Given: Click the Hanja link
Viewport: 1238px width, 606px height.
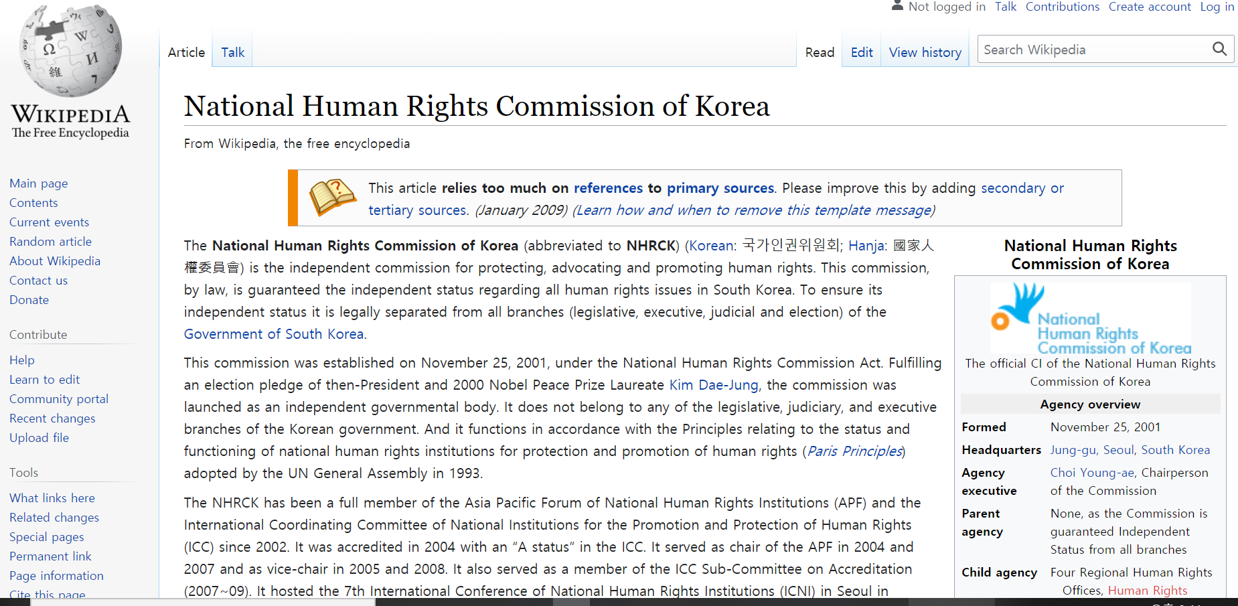Looking at the screenshot, I should pos(866,246).
